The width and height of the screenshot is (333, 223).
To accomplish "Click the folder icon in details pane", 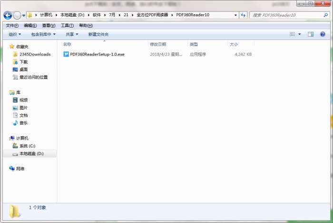I will tap(15, 211).
